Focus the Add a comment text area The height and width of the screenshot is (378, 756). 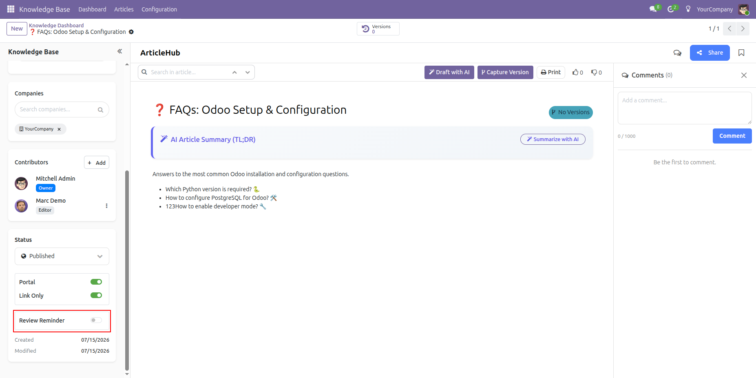[x=685, y=108]
